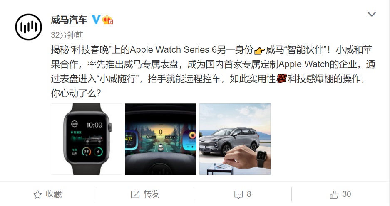This screenshot has height=206, width=390.
Task: Expand the post options chevron menu
Action: pyautogui.click(x=372, y=14)
